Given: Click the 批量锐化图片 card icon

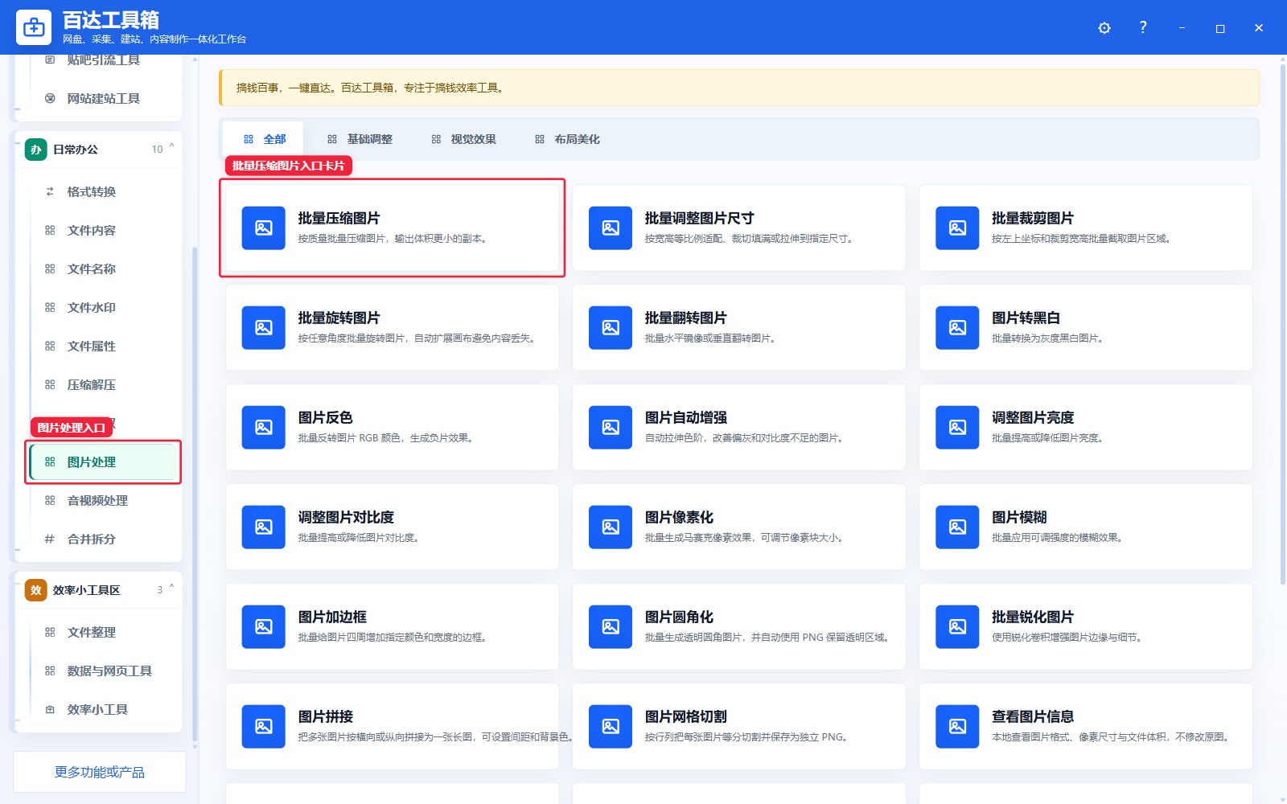Looking at the screenshot, I should [957, 626].
